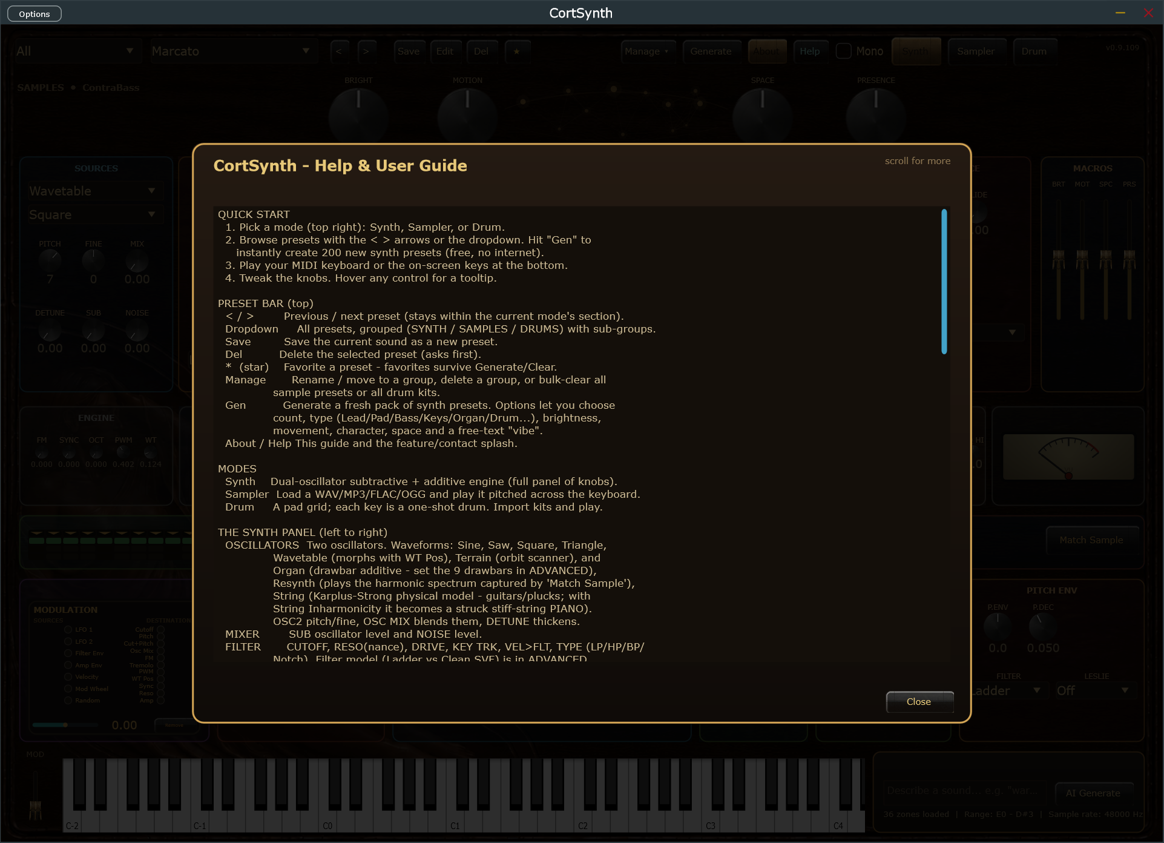Click the BRT macro slider
Image resolution: width=1164 pixels, height=843 pixels.
click(x=1058, y=259)
